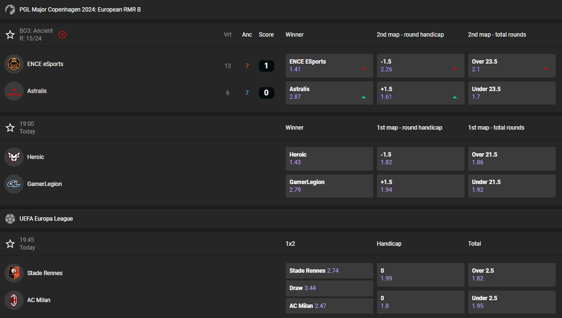Pick Over 21.5 total rounds at 1.86
Image resolution: width=562 pixels, height=318 pixels.
coord(512,159)
